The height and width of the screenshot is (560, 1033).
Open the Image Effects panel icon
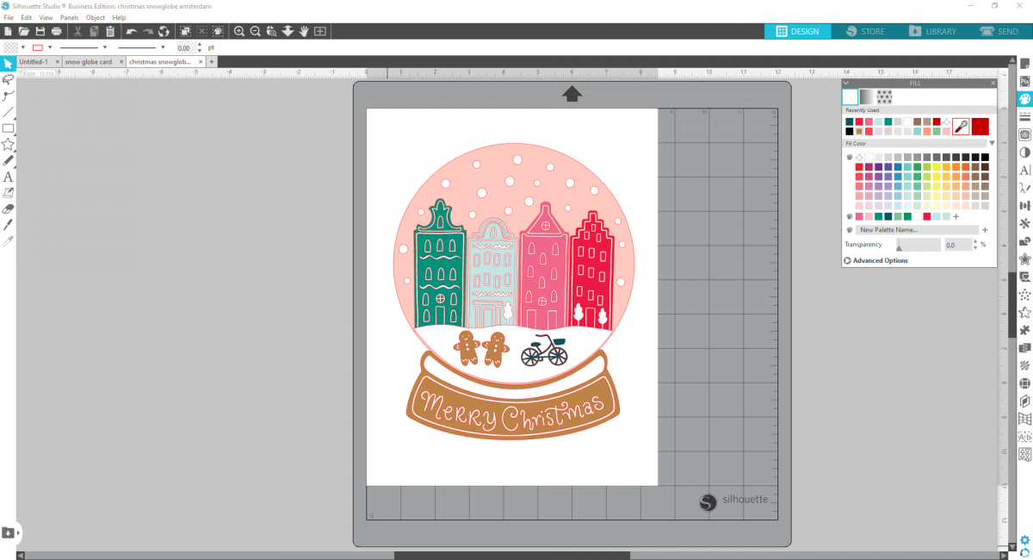coord(1024,152)
